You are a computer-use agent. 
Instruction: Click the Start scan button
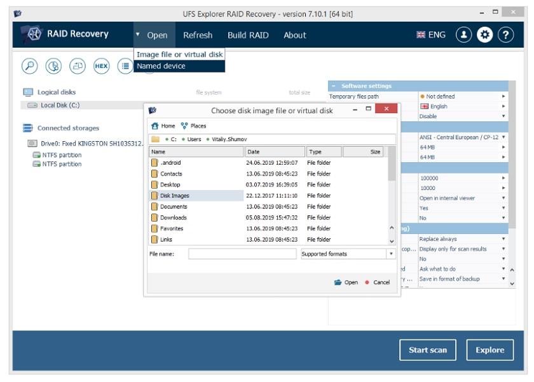[x=428, y=350]
